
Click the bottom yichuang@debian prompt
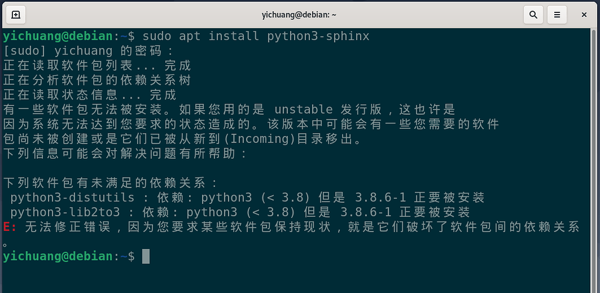57,256
